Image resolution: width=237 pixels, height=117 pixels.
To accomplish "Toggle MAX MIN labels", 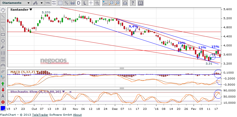I will pos(54,3).
